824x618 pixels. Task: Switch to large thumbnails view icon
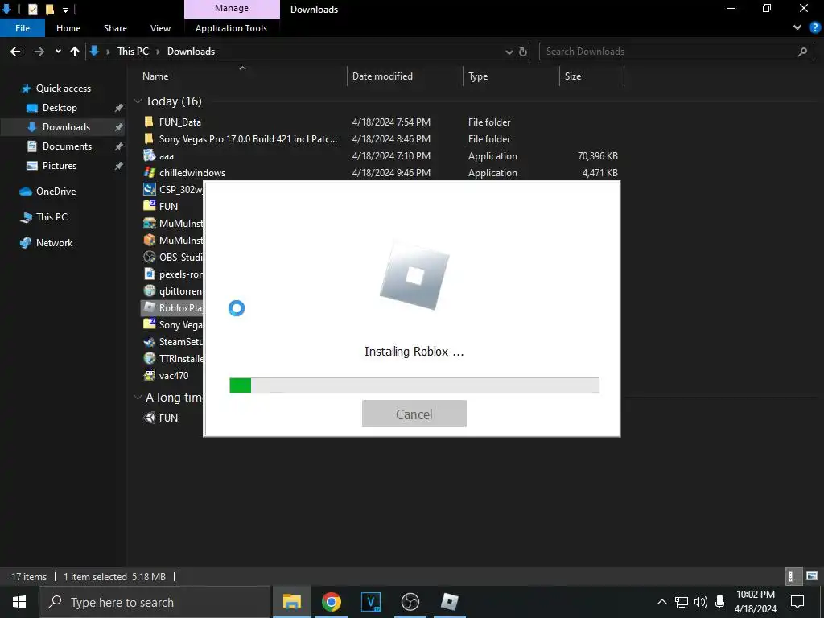(x=812, y=576)
